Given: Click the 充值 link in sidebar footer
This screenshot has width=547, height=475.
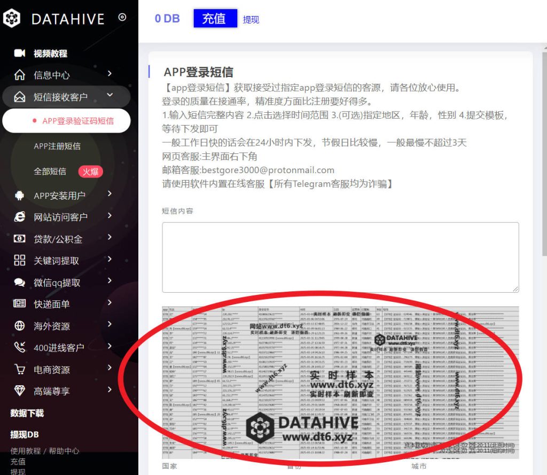Looking at the screenshot, I should point(18,462).
